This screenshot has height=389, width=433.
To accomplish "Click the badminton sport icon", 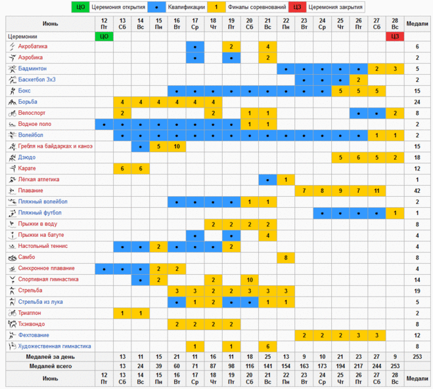I will [x=12, y=68].
